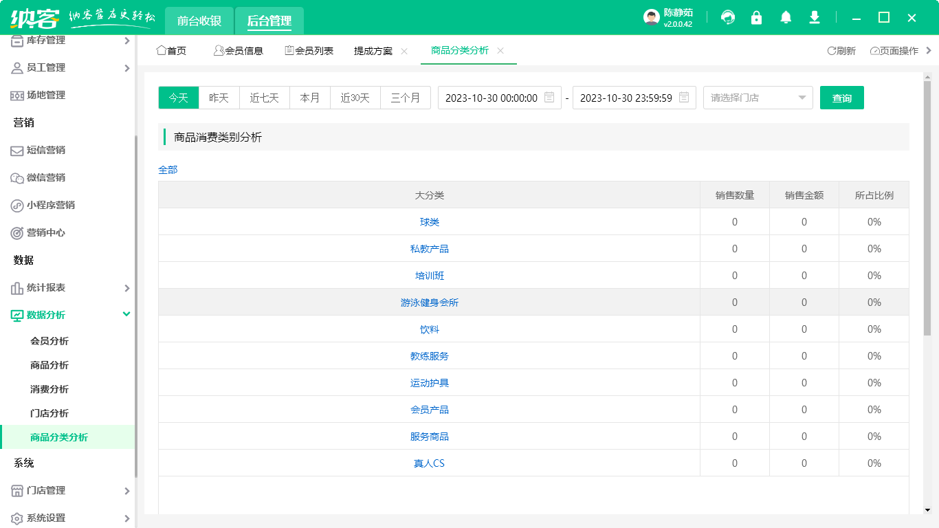Click the user avatar icon
Viewport: 939px width, 528px height.
pos(651,18)
